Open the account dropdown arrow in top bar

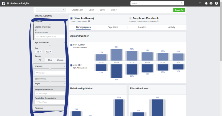click(200, 3)
